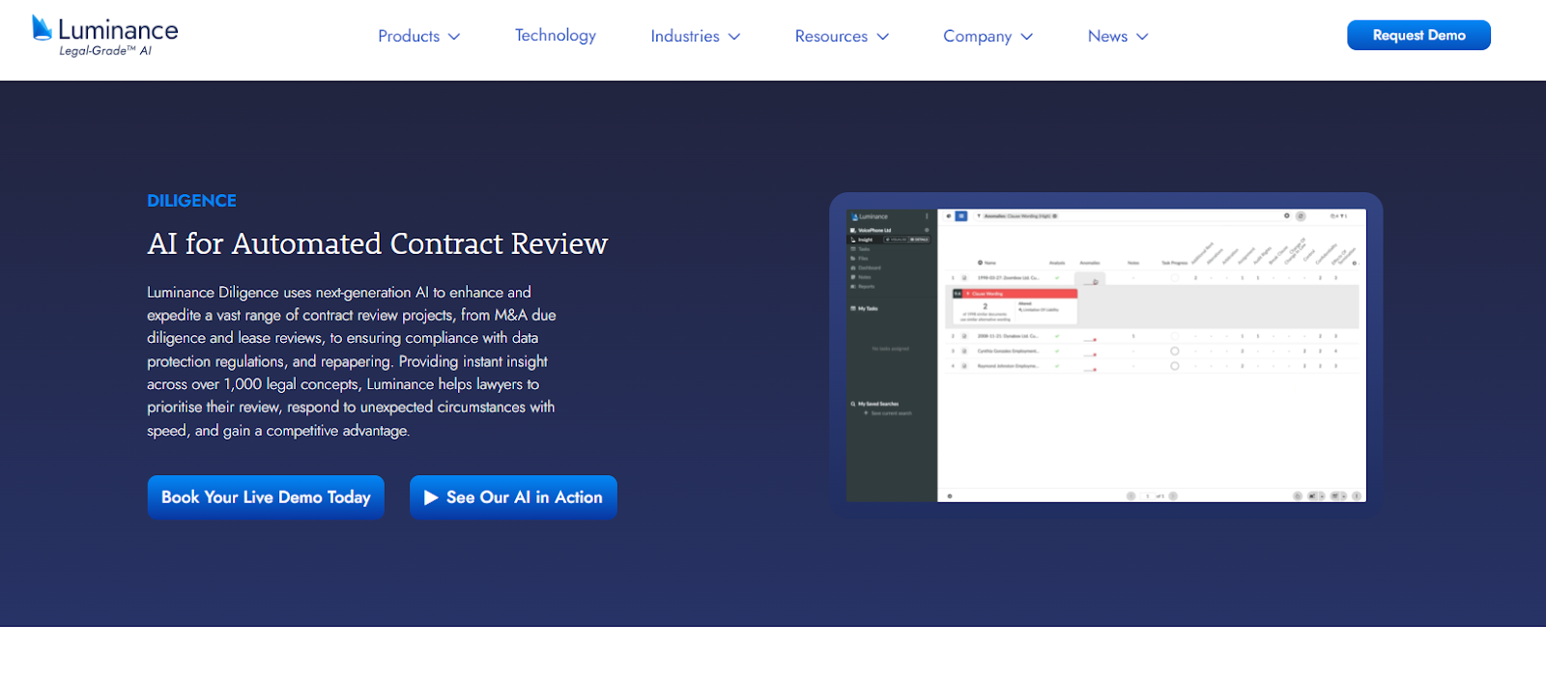Screen dimensions: 1546x677
Task: Click the next page arrow in the preview pagination
Action: point(1173,495)
